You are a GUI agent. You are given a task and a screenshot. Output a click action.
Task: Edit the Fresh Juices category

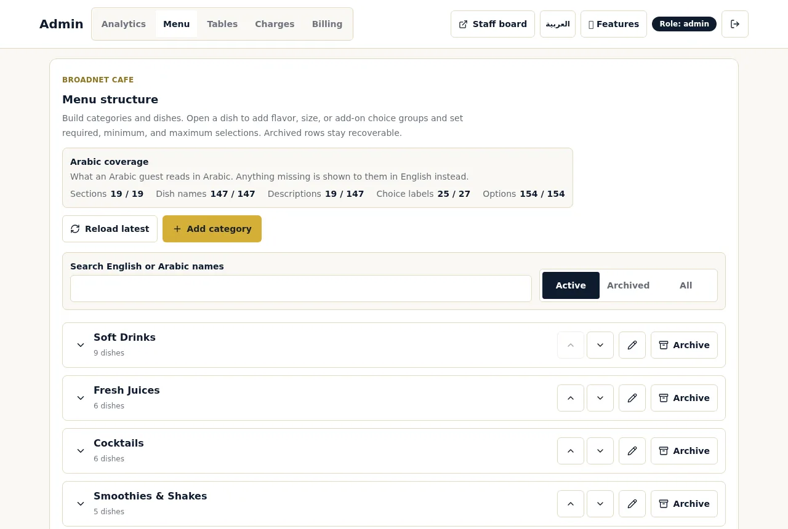point(632,398)
